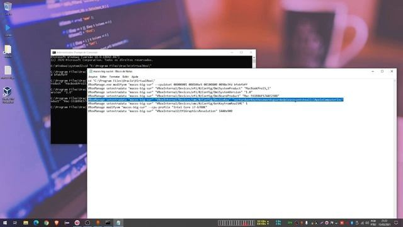The image size is (403, 227).
Task: Switch to Command Prompt via taskbar icon
Action: 108,223
